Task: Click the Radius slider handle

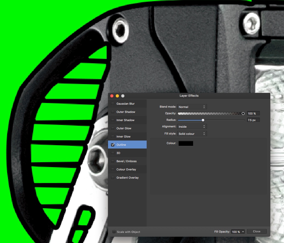Action: (203, 120)
